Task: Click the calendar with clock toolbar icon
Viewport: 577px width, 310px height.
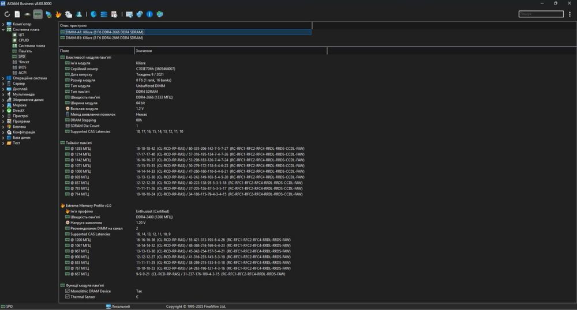Action: tap(114, 14)
